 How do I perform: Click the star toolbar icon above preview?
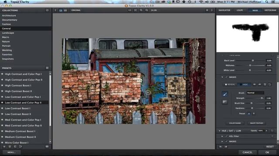207,10
